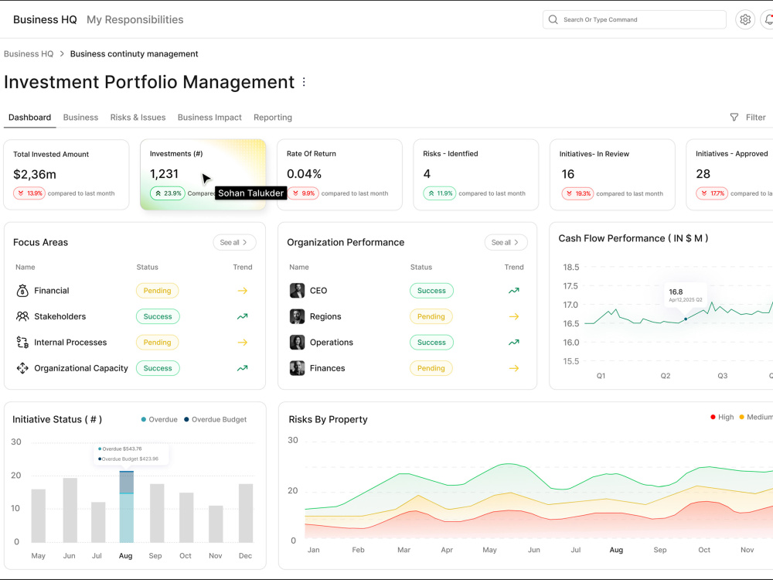Click the Operations upward trend icon
The width and height of the screenshot is (773, 580).
click(514, 343)
